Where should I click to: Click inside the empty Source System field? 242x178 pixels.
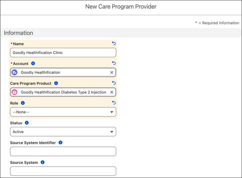coord(63,171)
